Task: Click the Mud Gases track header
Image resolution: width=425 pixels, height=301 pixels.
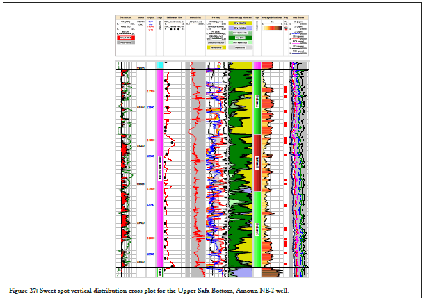Action: tap(297, 17)
